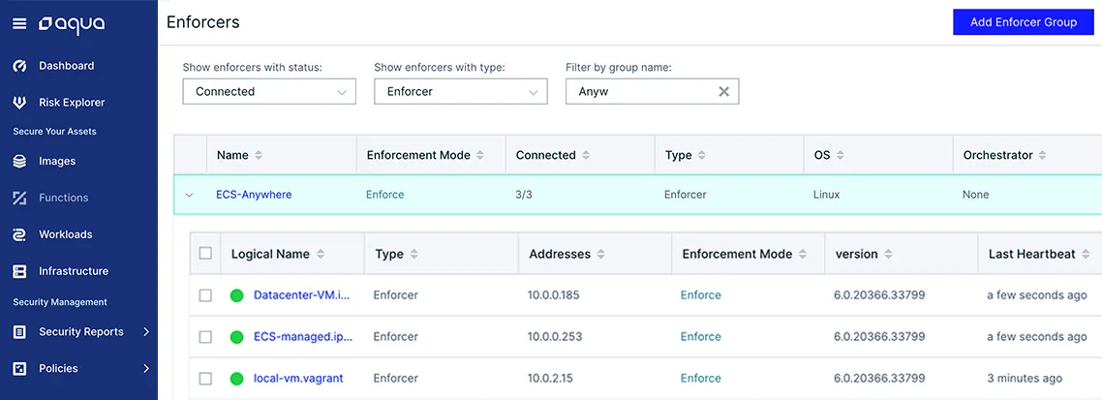Click address 10.0.2.15
Viewport: 1102px width, 400px height.
click(x=550, y=378)
